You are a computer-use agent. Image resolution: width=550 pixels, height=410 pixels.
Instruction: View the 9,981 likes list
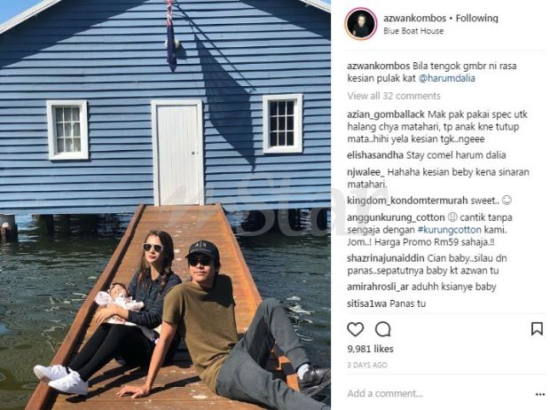370,349
